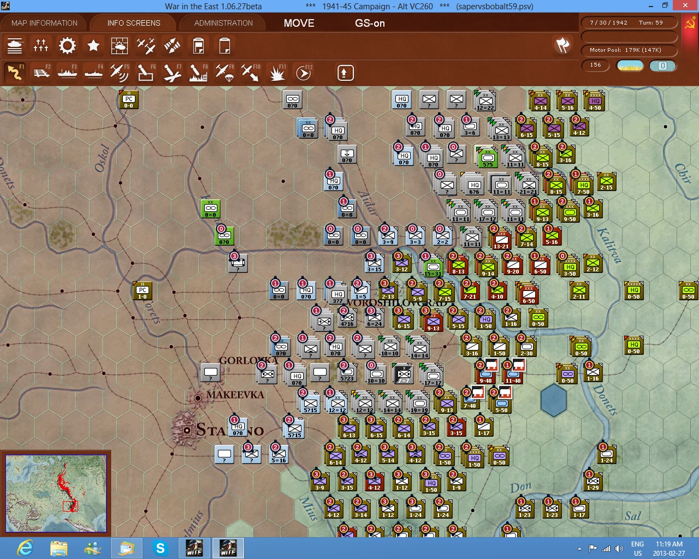This screenshot has height=559, width=699.
Task: Select the F11 explosion mode icon
Action: (x=277, y=72)
